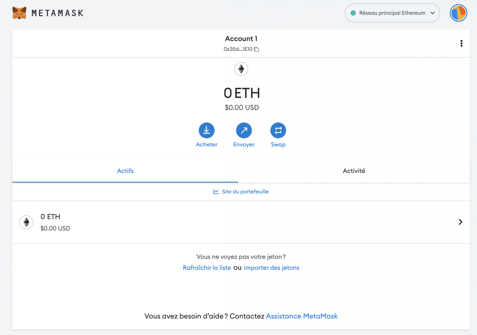Click the $0.00 USD text in the asset row
Screen dimensions: 477x335
[x=55, y=228]
